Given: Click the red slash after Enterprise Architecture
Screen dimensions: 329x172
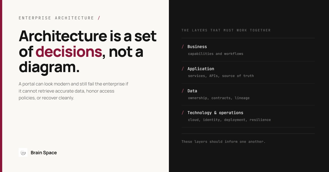Looking at the screenshot, I should (99, 18).
